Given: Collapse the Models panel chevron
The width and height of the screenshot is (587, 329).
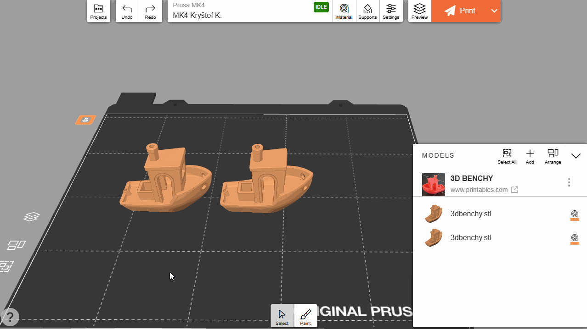Looking at the screenshot, I should pyautogui.click(x=576, y=156).
